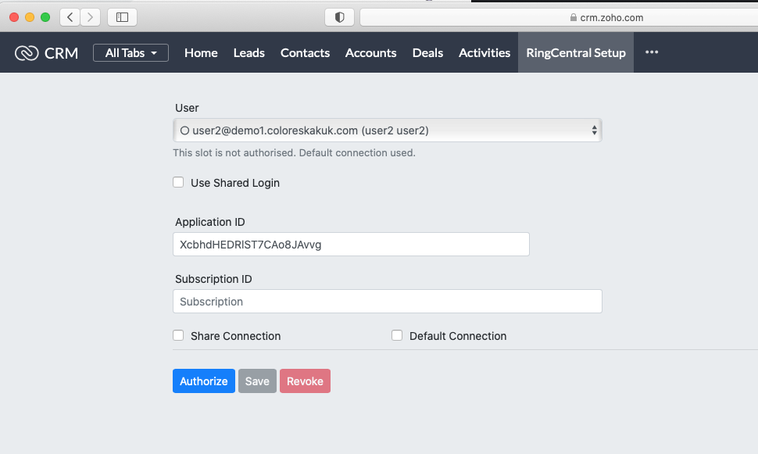
Task: Show the Safari sidebar
Action: click(122, 16)
